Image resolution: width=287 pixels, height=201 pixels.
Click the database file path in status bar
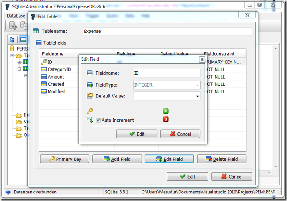click(x=208, y=192)
